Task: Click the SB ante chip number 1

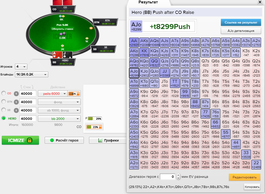Action: coord(16,110)
